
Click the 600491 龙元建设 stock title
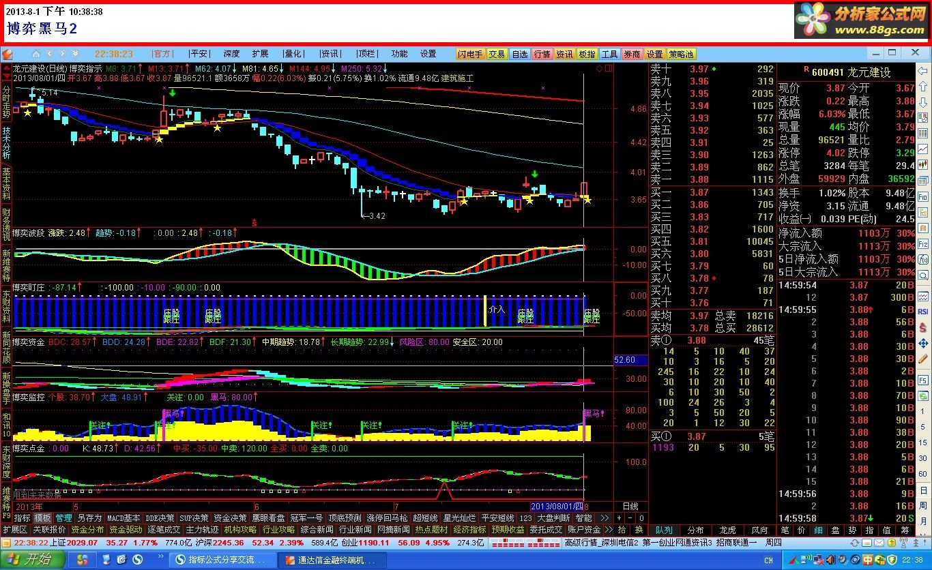[852, 72]
